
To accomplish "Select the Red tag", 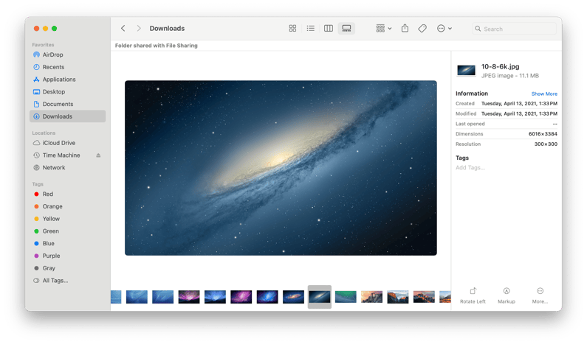I will (x=67, y=194).
